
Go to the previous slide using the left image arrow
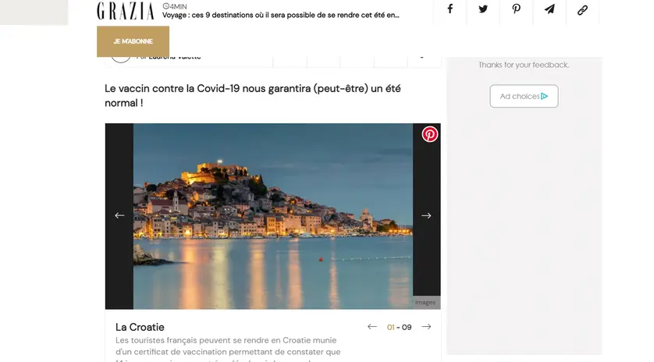pos(119,215)
